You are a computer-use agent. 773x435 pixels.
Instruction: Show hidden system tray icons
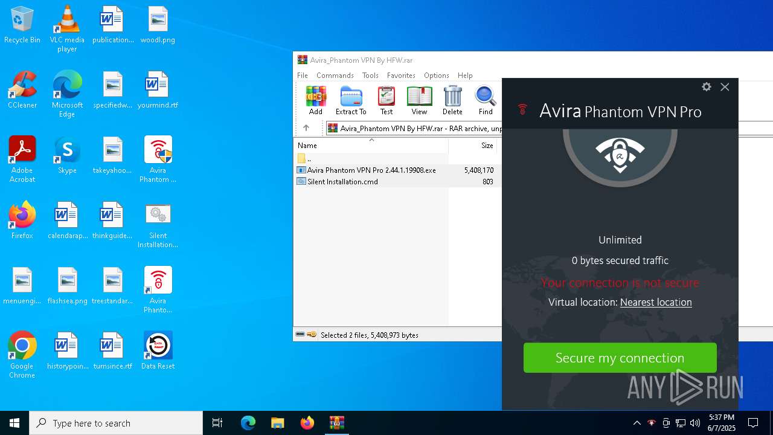pos(637,423)
